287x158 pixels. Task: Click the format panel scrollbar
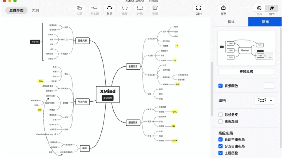281,88
